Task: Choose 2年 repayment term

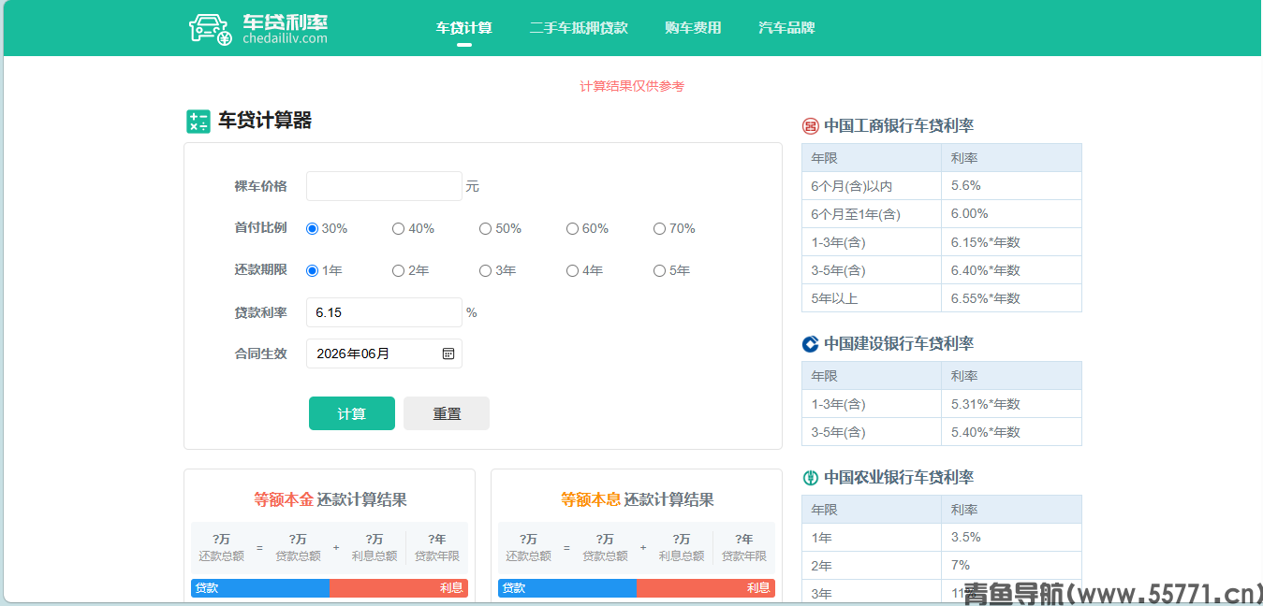Action: coord(399,271)
